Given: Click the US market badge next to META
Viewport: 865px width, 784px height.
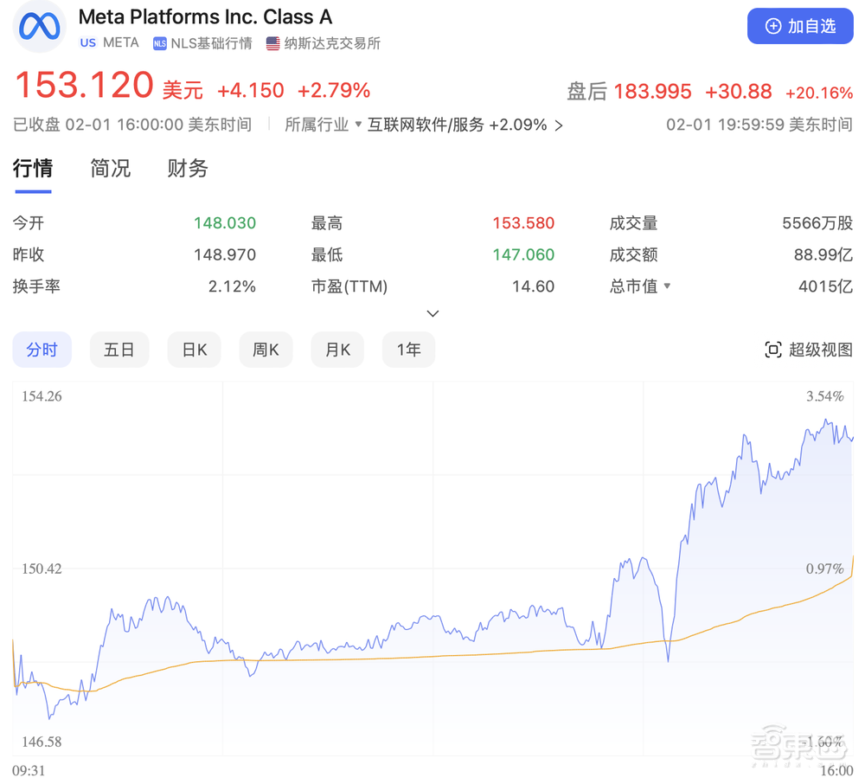Looking at the screenshot, I should coord(86,42).
